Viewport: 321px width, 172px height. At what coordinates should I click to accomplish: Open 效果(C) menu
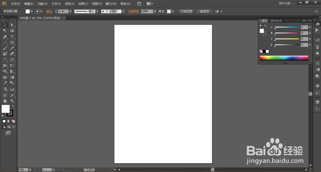(x=83, y=4)
